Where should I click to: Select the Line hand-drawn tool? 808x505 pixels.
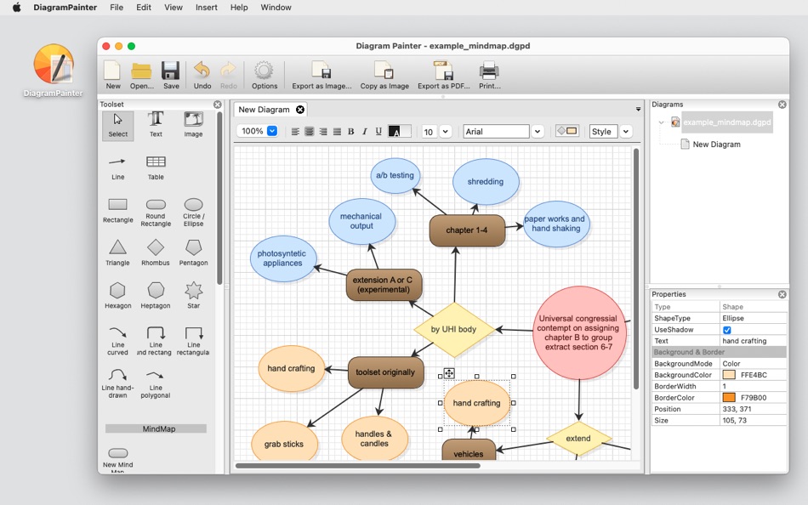click(118, 383)
